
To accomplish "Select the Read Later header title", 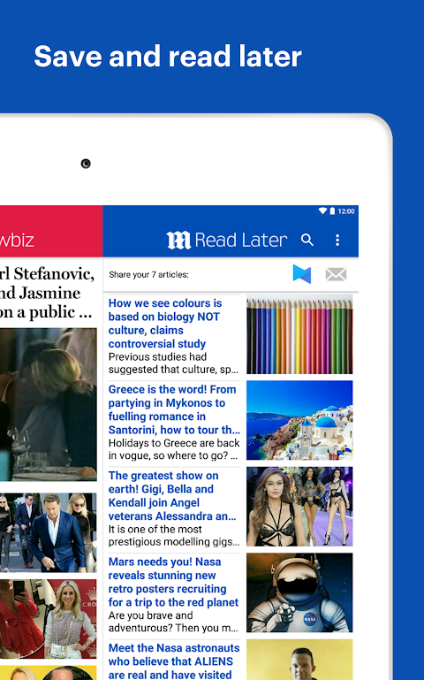I will point(241,240).
